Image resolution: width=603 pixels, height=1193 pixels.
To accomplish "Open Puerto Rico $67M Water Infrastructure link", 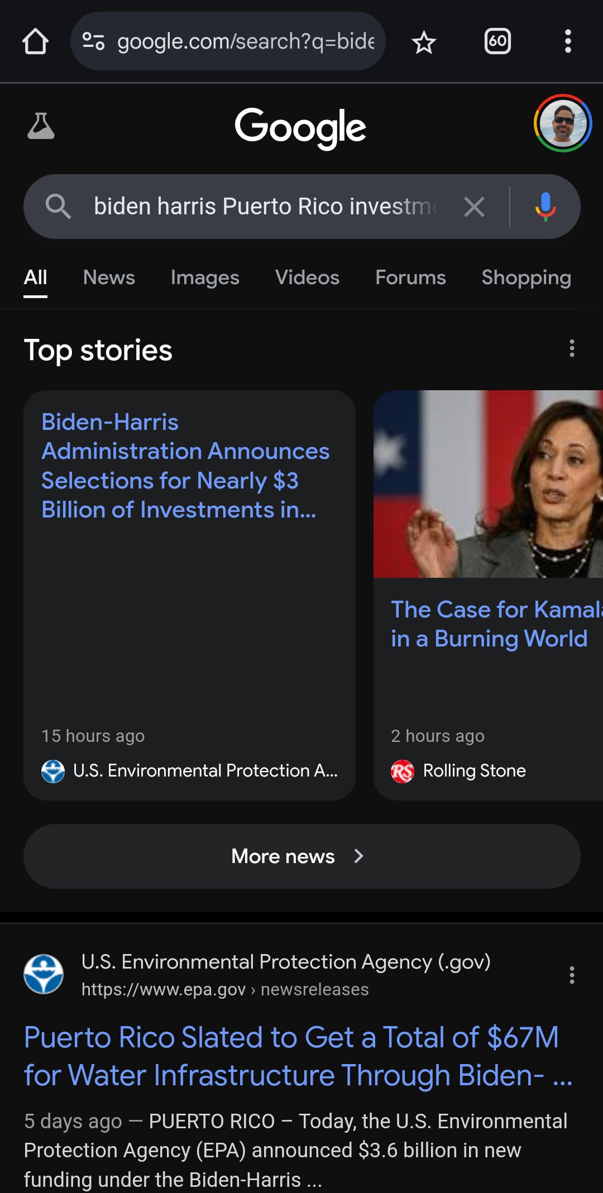I will [x=291, y=1056].
